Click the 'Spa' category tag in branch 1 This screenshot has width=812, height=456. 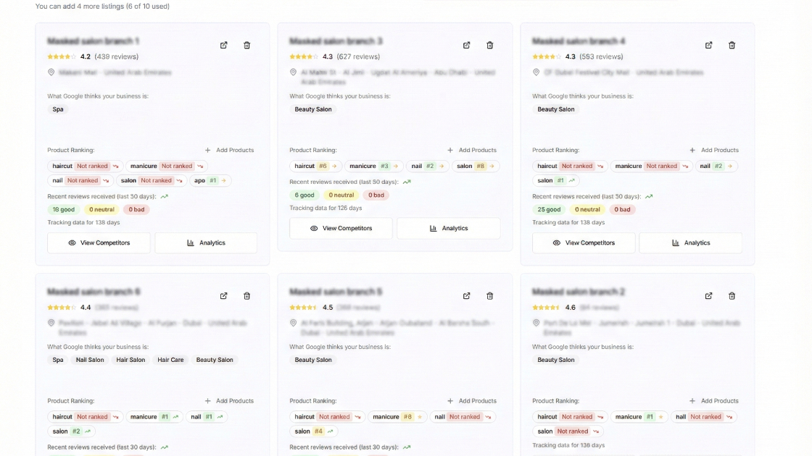[x=58, y=109]
